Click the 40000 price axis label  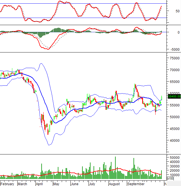175,141
